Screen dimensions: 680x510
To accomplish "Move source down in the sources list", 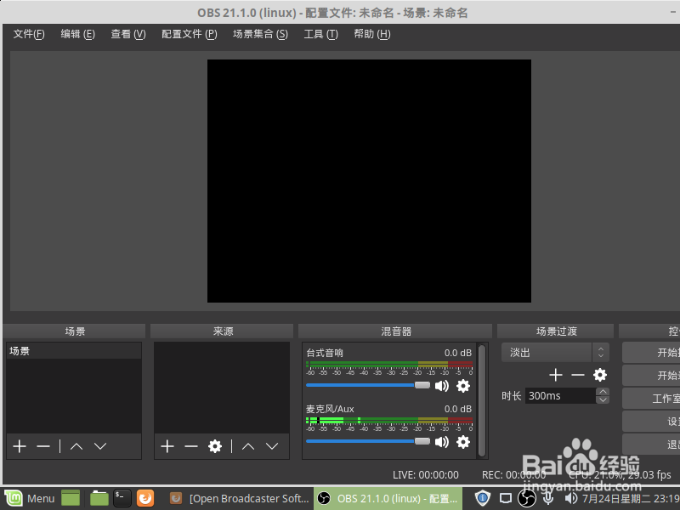I will (x=272, y=445).
